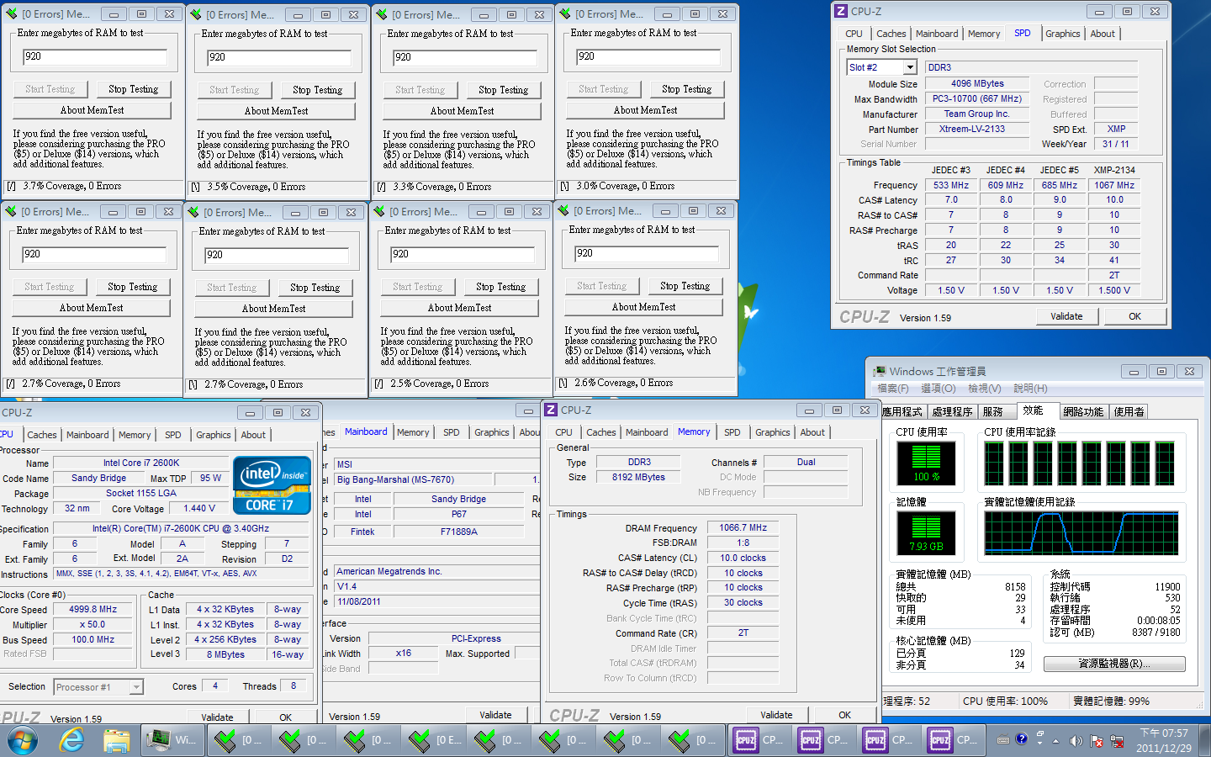Select SPD tab in CPU-Z Memory window

click(732, 432)
